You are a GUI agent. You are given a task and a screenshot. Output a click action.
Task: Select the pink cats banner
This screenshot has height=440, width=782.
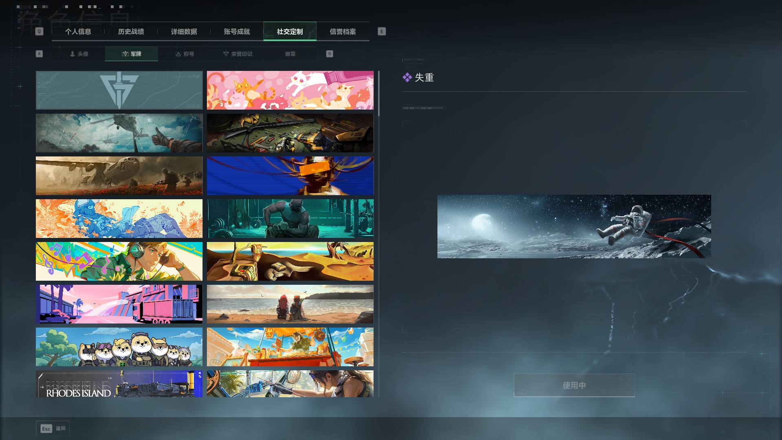pyautogui.click(x=290, y=90)
